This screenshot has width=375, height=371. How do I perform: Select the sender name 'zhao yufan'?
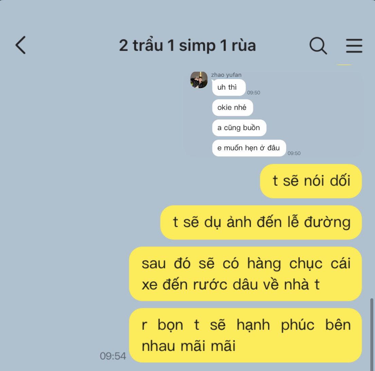coord(226,75)
